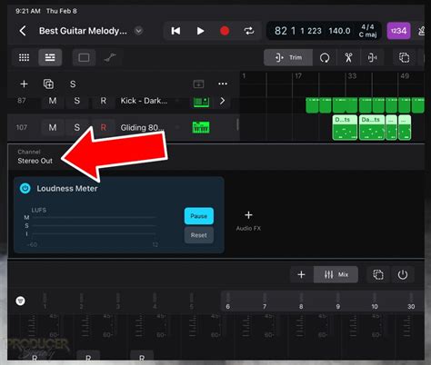Select mixer channel 8 header
Screen dimensions: 431x365
(301, 301)
